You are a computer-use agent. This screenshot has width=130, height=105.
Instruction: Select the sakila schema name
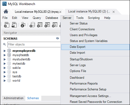point(17,68)
